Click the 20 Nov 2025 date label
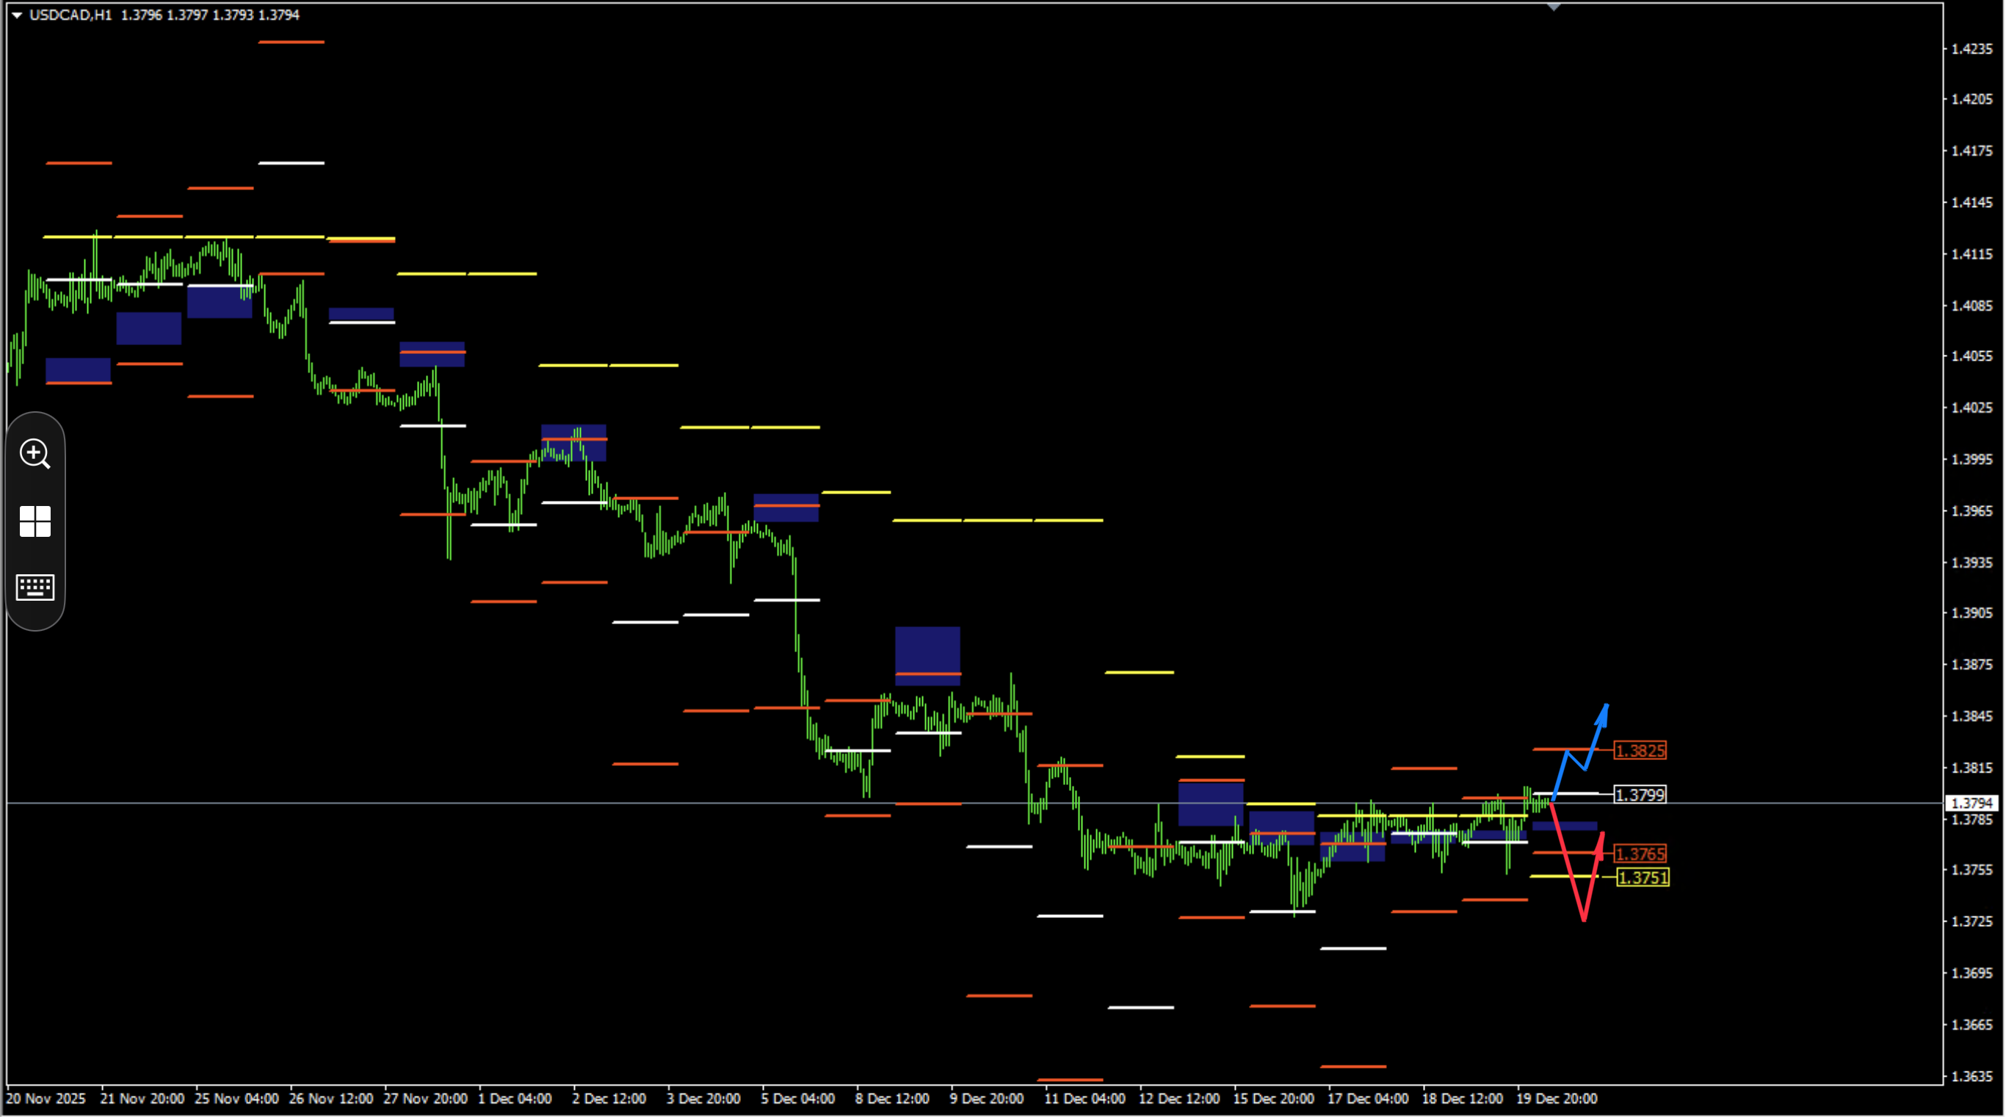 pos(46,1099)
